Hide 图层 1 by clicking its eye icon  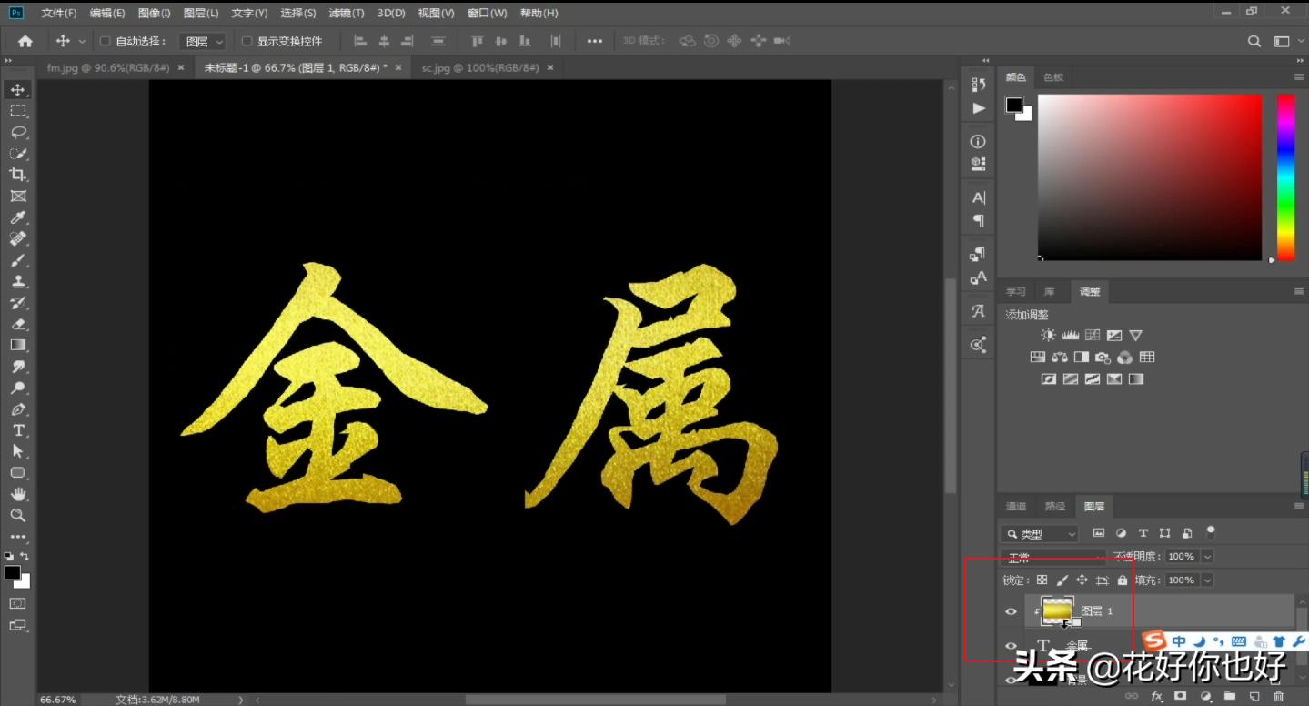1011,610
